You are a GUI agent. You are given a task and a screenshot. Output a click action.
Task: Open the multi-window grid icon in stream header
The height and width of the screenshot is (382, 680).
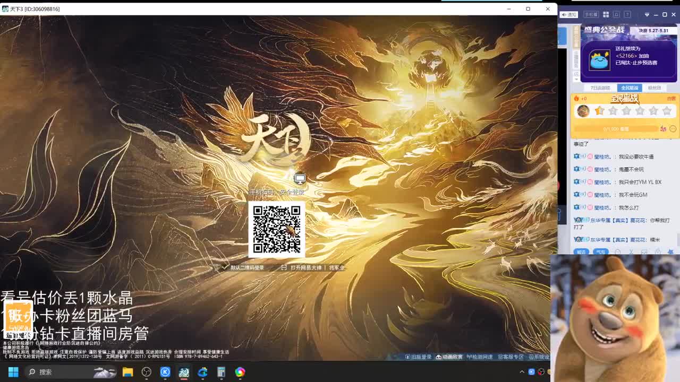(606, 14)
